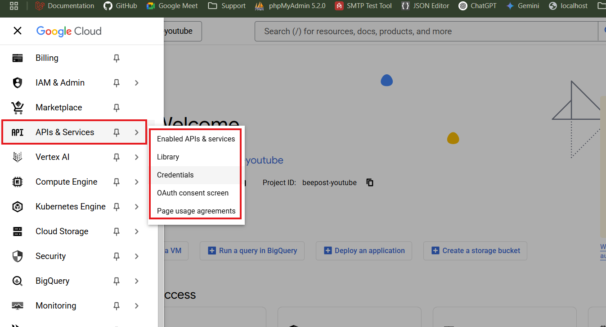The width and height of the screenshot is (606, 327).
Task: Pin Vertex AI to the menu
Action: pyautogui.click(x=117, y=157)
